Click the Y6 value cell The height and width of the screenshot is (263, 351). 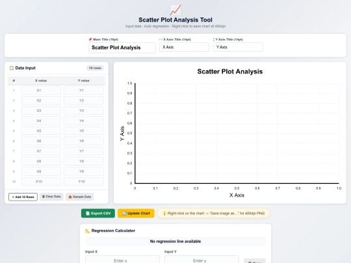click(83, 141)
